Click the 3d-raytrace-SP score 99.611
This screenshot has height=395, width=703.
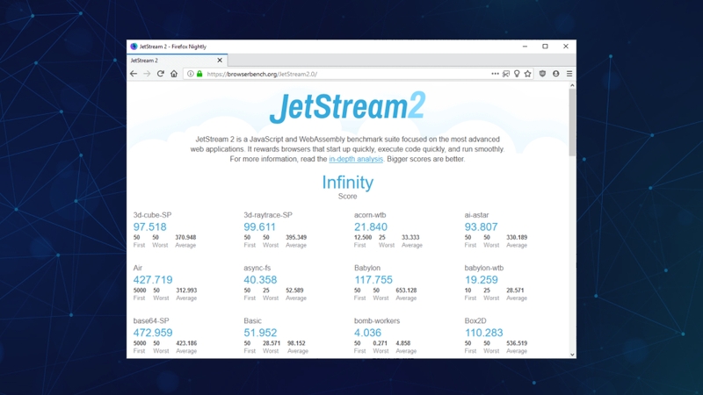pos(259,227)
